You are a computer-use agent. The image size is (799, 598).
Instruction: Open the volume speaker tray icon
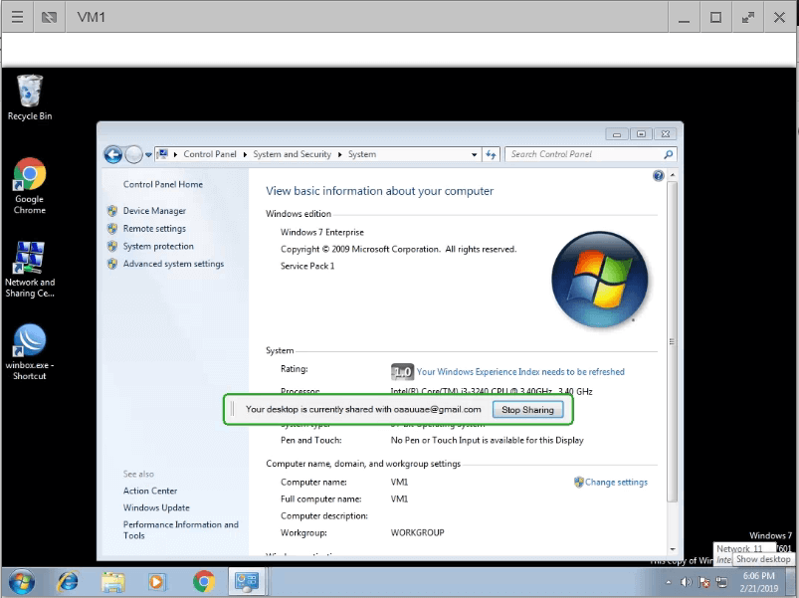tap(686, 582)
